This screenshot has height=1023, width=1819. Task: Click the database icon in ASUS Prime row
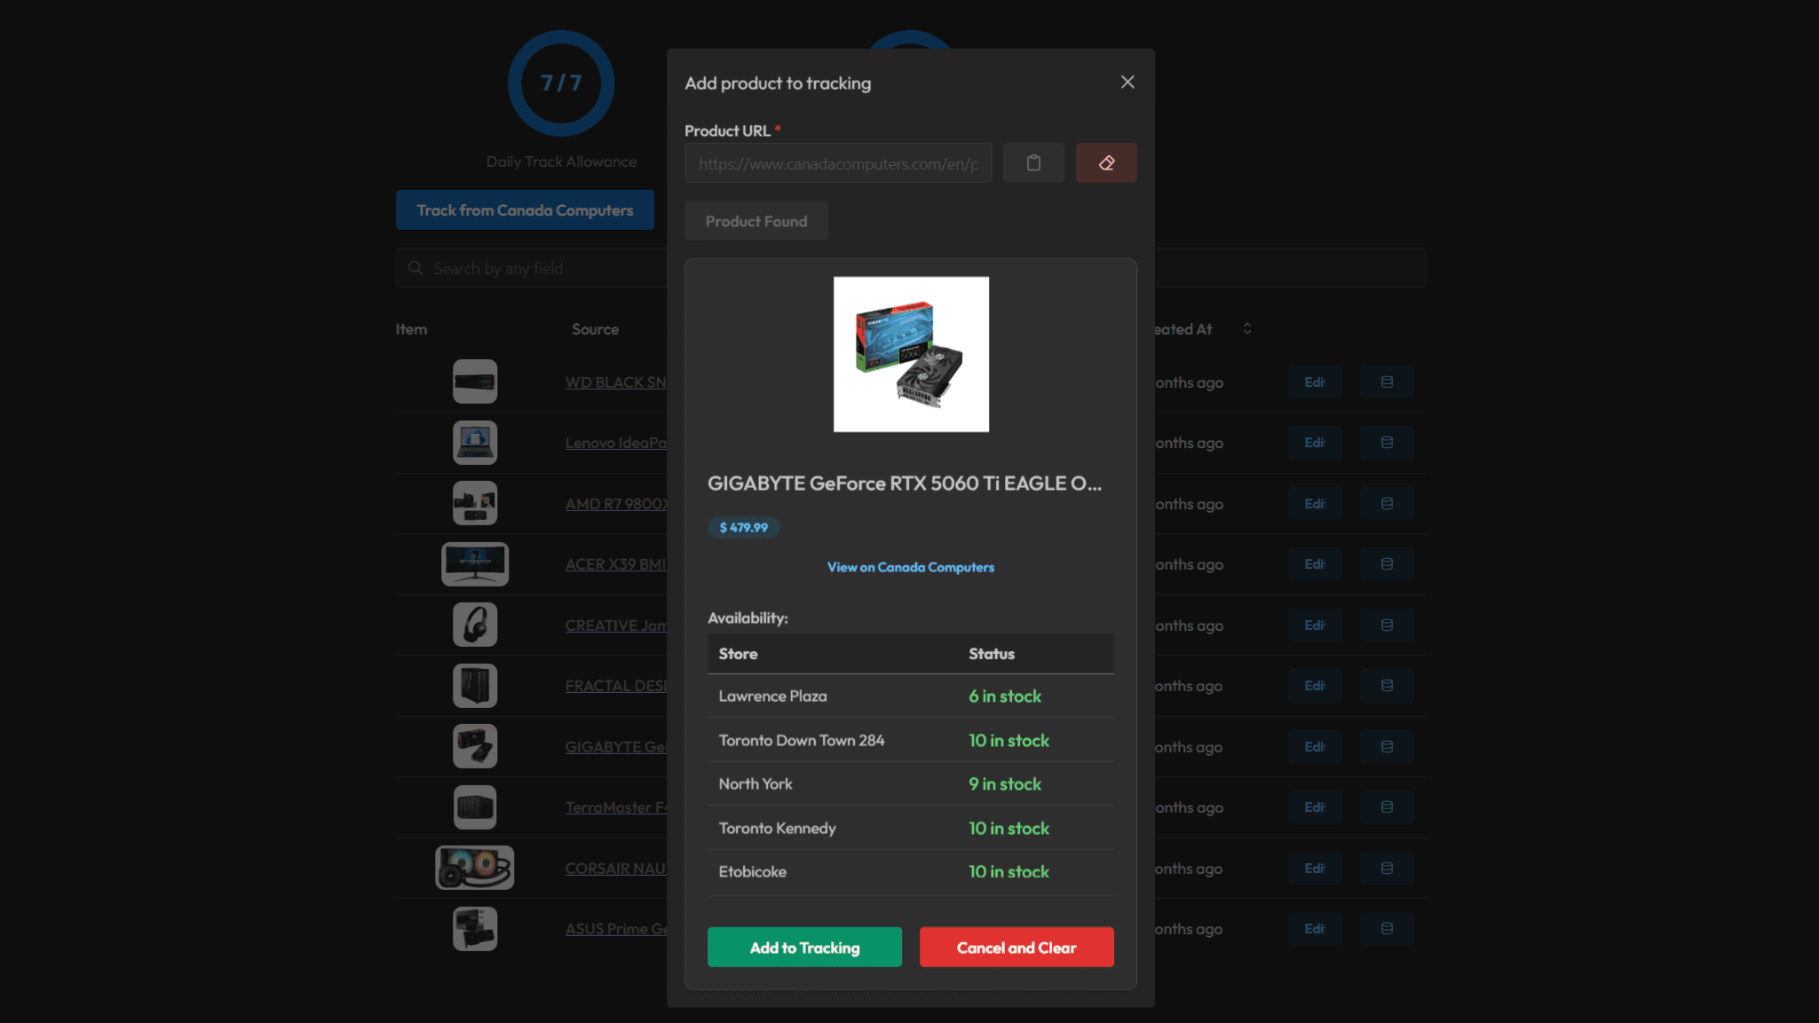tap(1387, 929)
